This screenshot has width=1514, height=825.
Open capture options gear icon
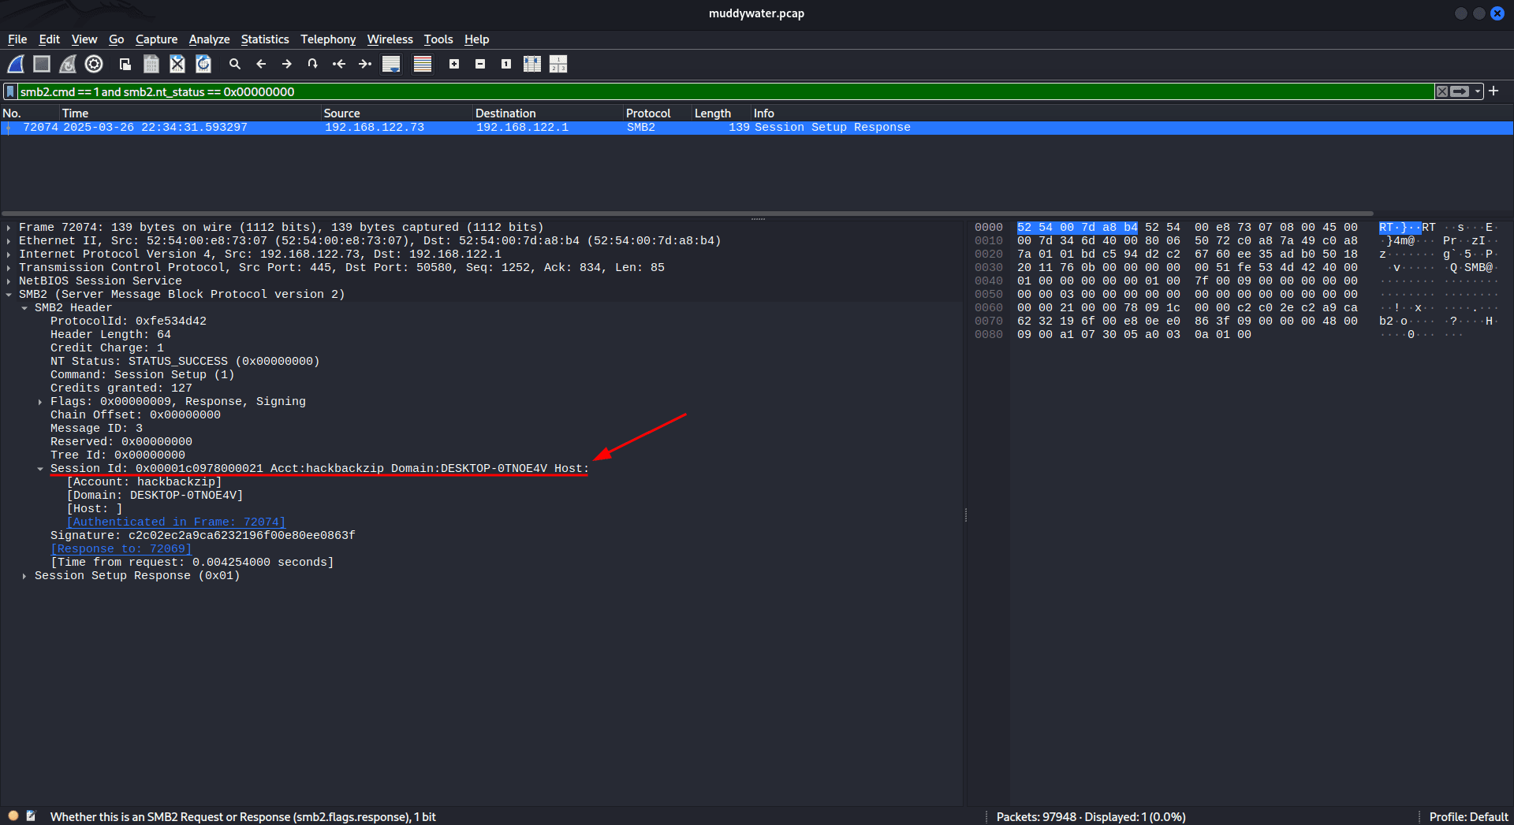(x=94, y=65)
